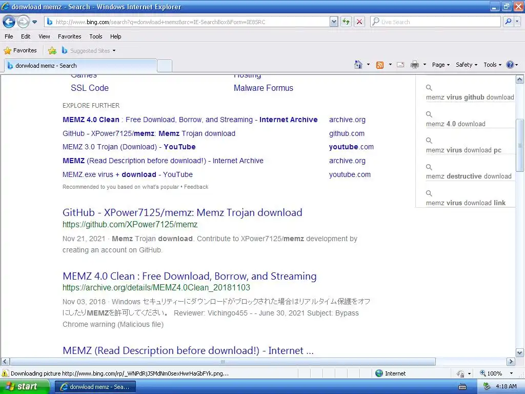
Task: Expand the address bar history dropdown
Action: tap(333, 22)
